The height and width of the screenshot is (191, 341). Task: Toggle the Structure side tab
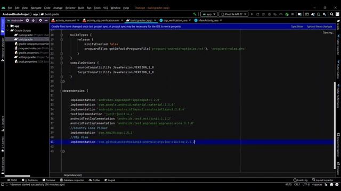(x=3, y=124)
